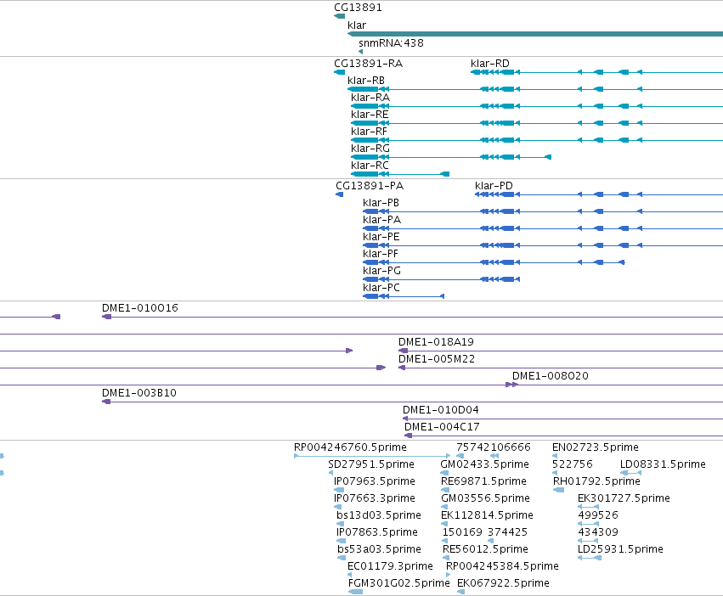
Task: Select the klar-RG transcript label
Action: (370, 149)
